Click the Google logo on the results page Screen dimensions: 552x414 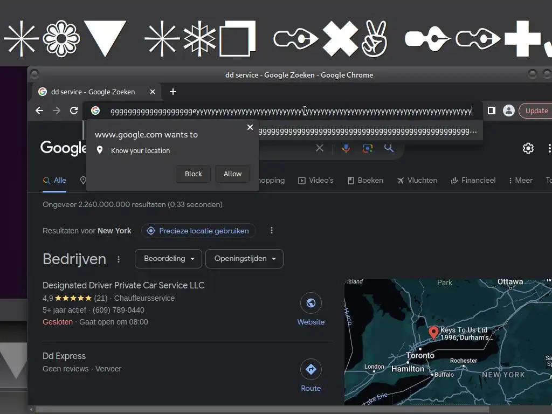(64, 148)
